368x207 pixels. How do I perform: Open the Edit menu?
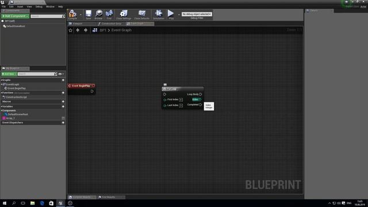pyautogui.click(x=11, y=6)
